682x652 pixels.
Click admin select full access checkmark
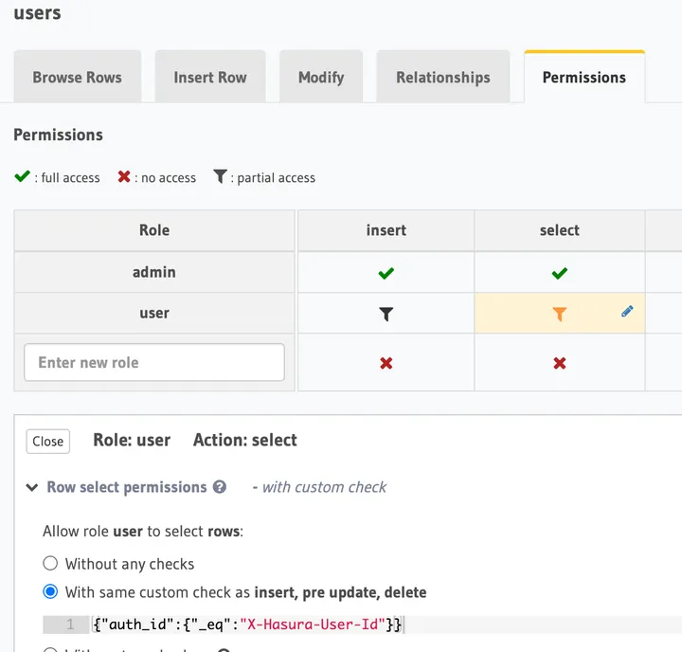point(560,273)
